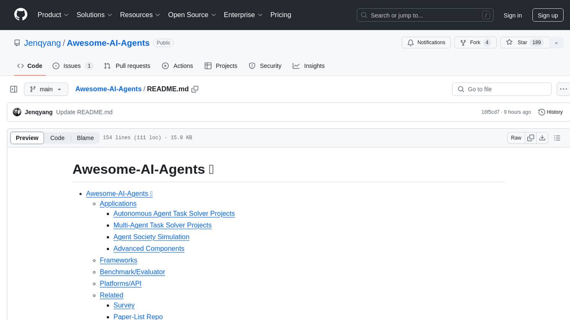Screen dimensions: 570x320
Task: Click the Sign up button
Action: (x=548, y=15)
